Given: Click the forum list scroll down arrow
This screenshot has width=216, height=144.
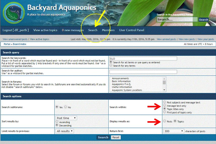Looking at the screenshot, I should (164, 90).
